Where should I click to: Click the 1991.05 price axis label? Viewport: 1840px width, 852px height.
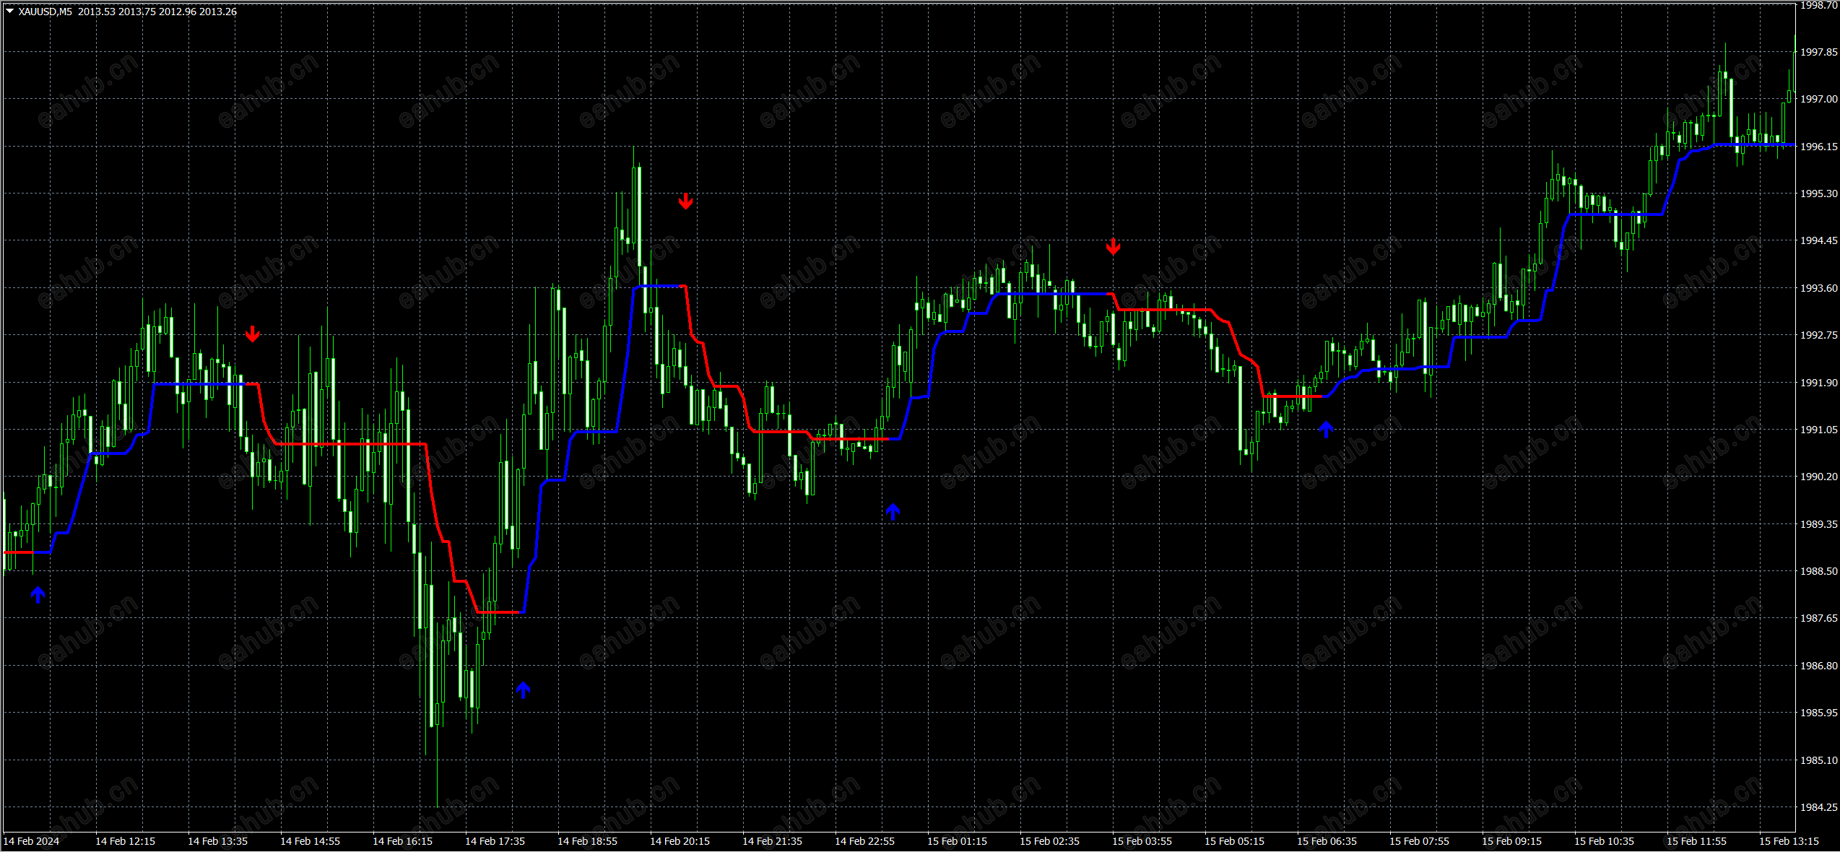tap(1818, 430)
